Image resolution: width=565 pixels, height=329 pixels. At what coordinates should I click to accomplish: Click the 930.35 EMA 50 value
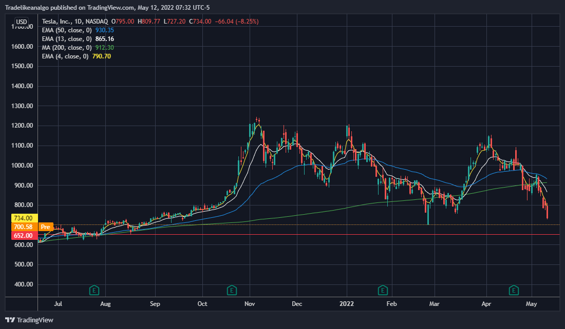click(x=104, y=30)
